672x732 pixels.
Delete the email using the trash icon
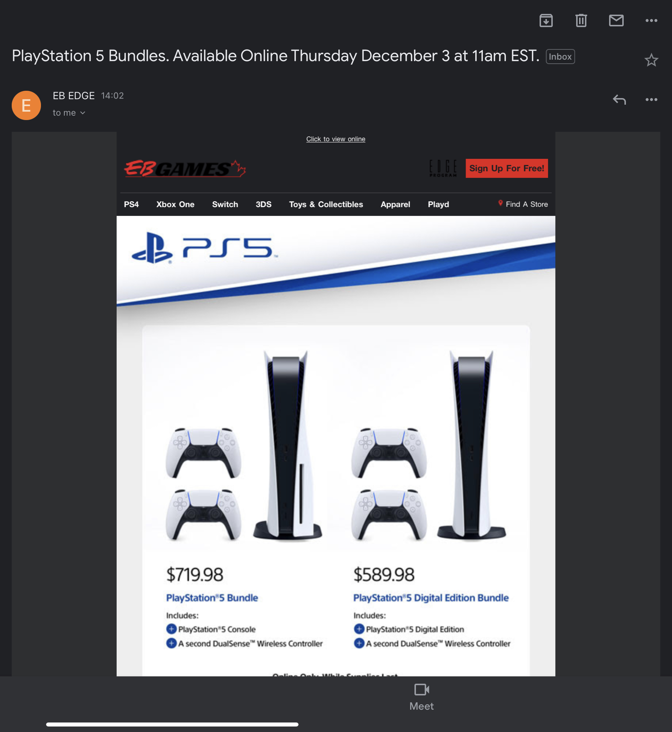click(581, 20)
